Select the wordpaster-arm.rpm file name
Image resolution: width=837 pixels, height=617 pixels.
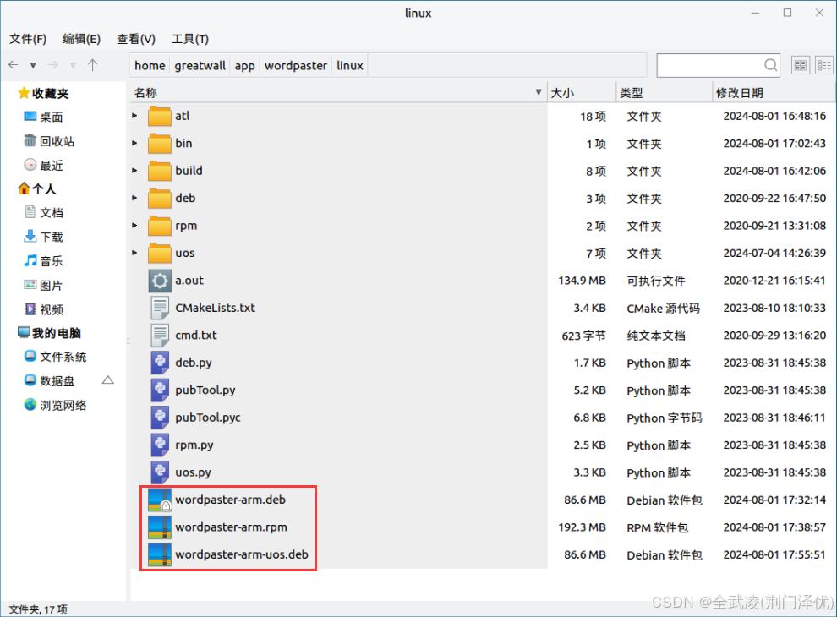pos(231,527)
